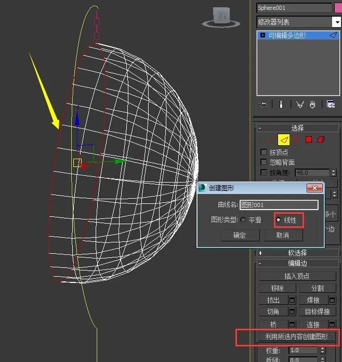The height and width of the screenshot is (362, 342).
Task: Select the red Element cube icon
Action: [321, 139]
